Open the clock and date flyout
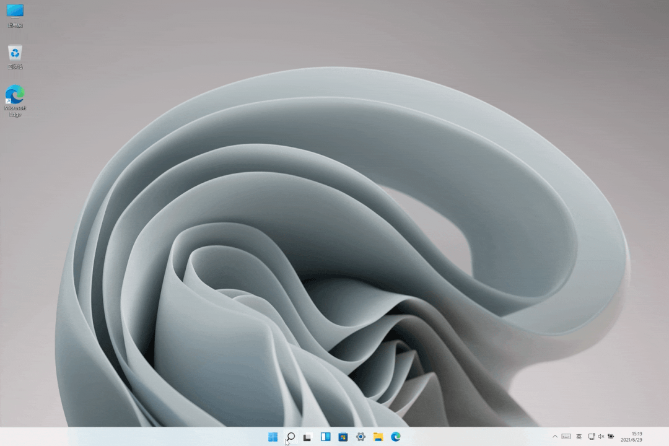Screen dimensions: 669x446 [636, 434]
